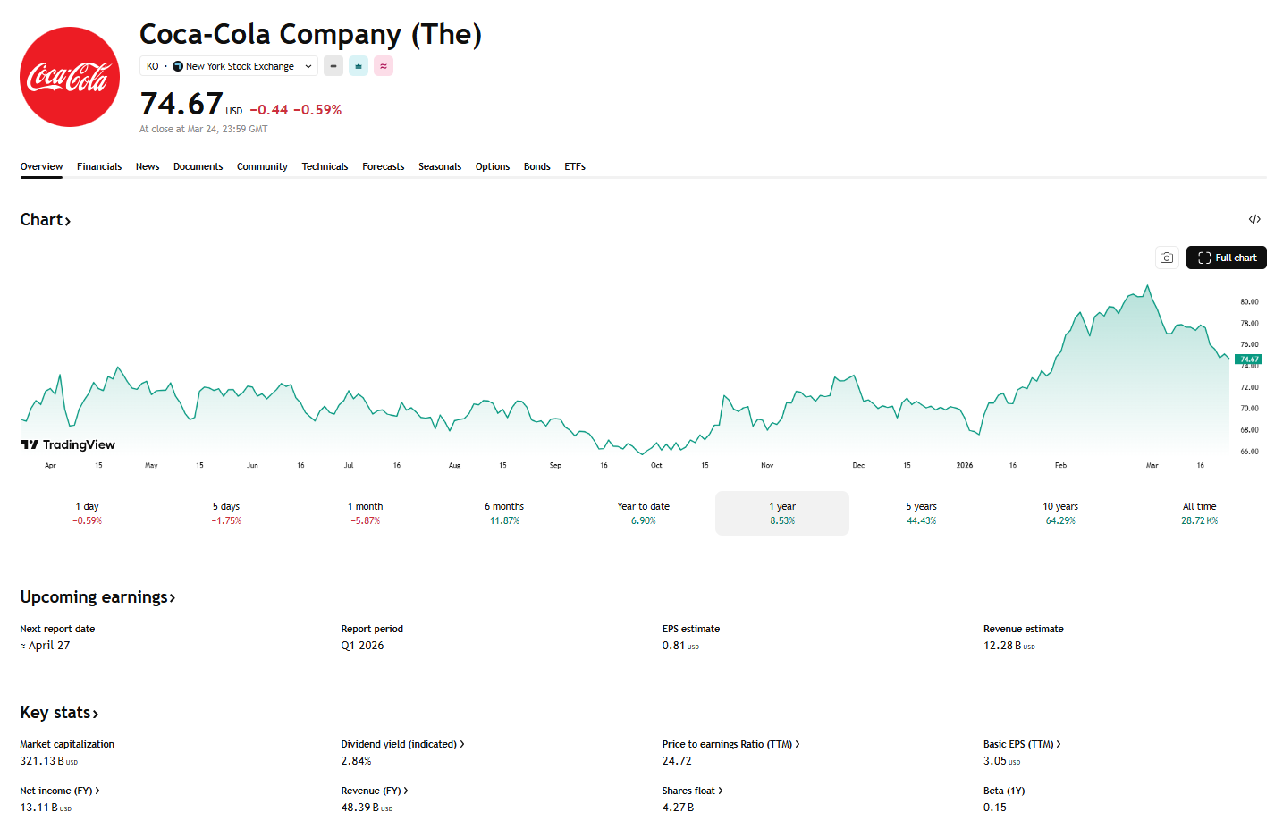The image size is (1283, 829).
Task: Expand the Upcoming earnings section
Action: click(x=97, y=597)
